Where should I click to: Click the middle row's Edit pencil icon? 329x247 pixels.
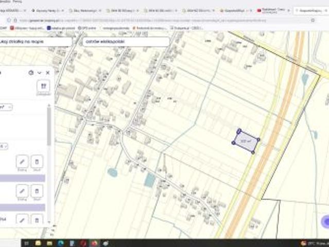[x=22, y=191]
